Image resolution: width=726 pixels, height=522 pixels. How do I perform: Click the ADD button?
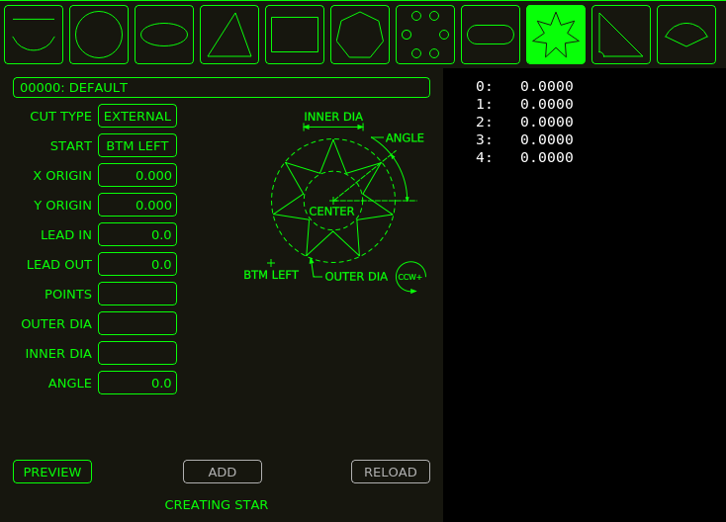pyautogui.click(x=223, y=472)
